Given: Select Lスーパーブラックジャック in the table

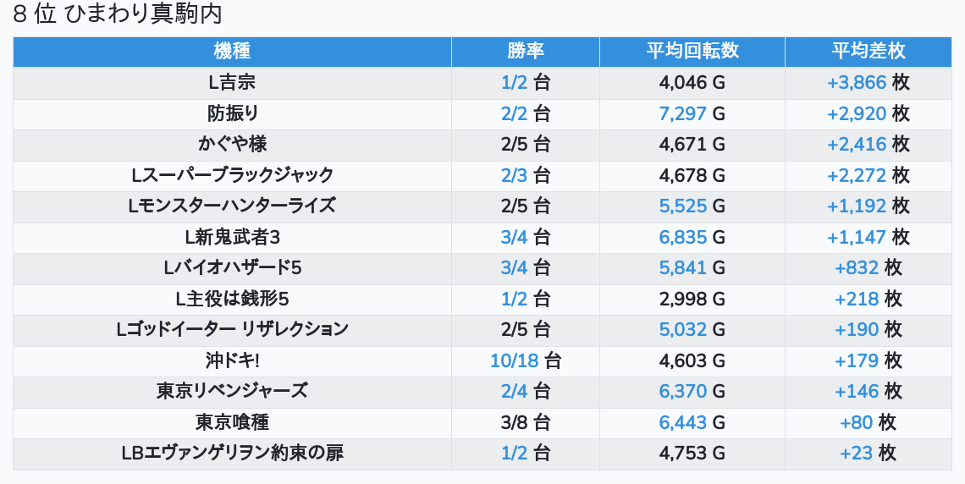Looking at the screenshot, I should [x=232, y=175].
